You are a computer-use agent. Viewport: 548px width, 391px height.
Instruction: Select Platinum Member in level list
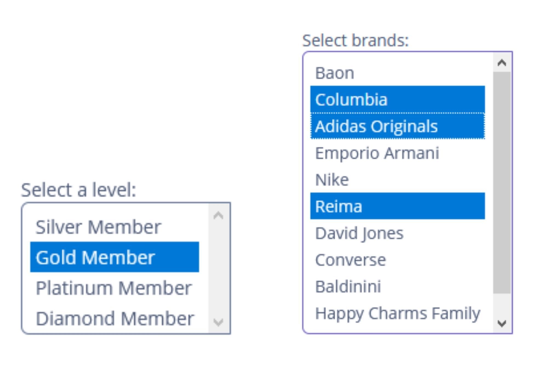click(x=115, y=287)
